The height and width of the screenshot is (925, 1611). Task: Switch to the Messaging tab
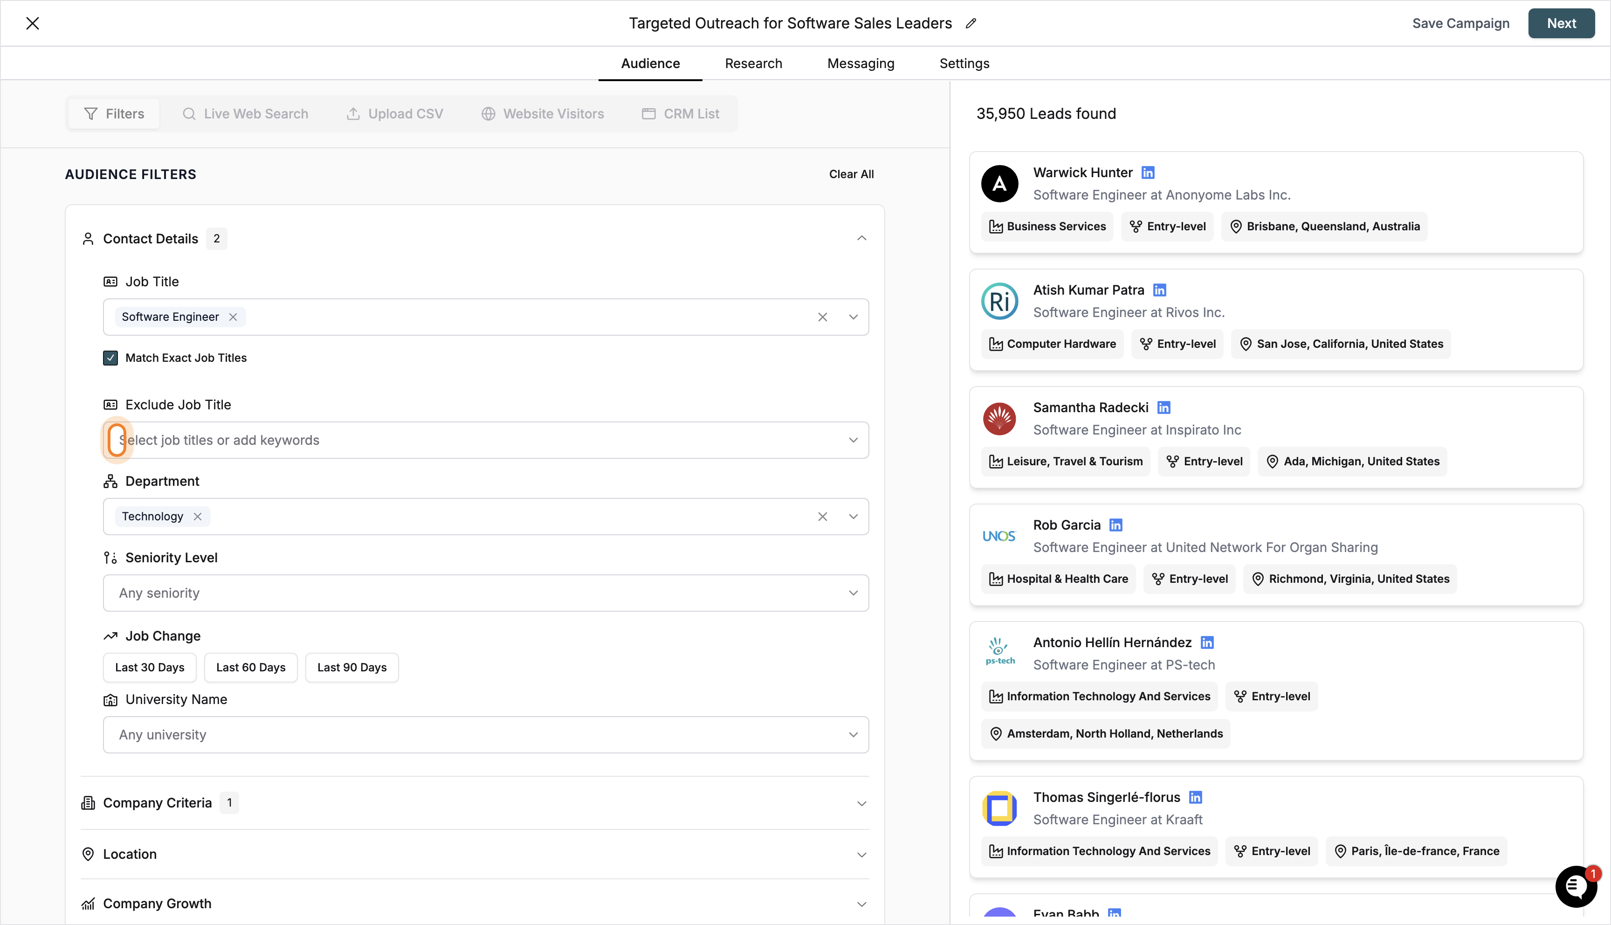click(861, 63)
